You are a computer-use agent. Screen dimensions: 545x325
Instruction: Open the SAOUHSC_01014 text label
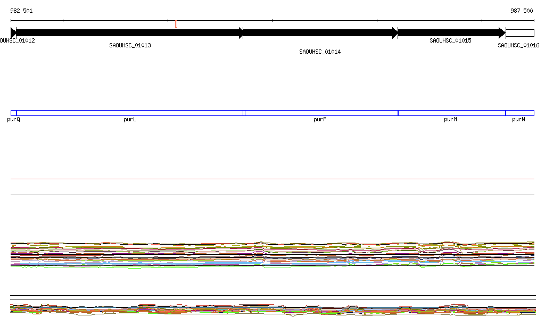click(x=320, y=52)
